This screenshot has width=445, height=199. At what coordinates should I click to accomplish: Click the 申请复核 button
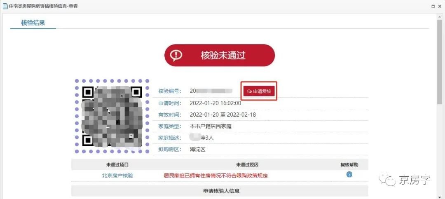259,91
